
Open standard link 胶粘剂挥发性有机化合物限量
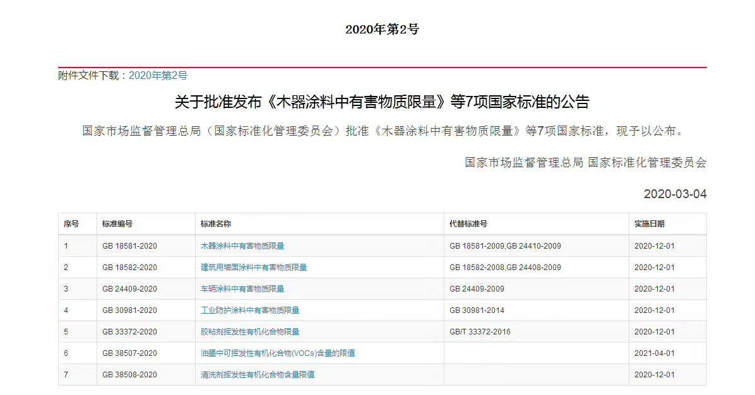coord(250,331)
